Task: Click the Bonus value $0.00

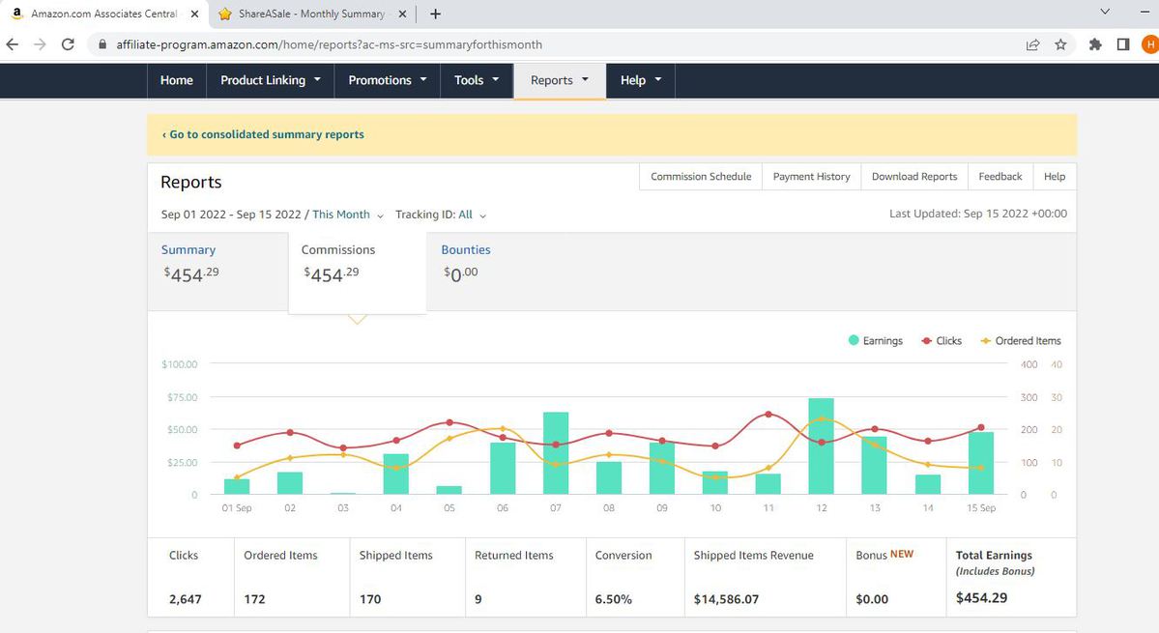Action: point(872,599)
